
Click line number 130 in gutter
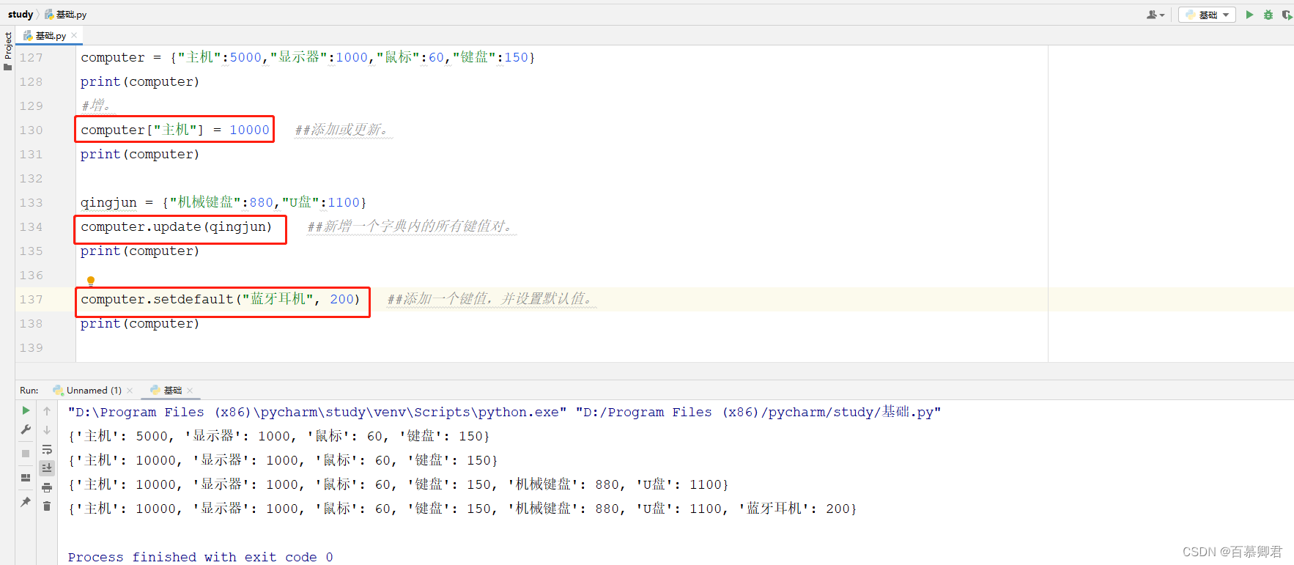(x=31, y=130)
